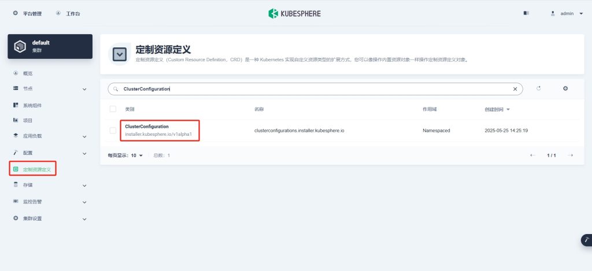Click the green CRD icon in sidebar
Image resolution: width=592 pixels, height=271 pixels.
[16, 169]
